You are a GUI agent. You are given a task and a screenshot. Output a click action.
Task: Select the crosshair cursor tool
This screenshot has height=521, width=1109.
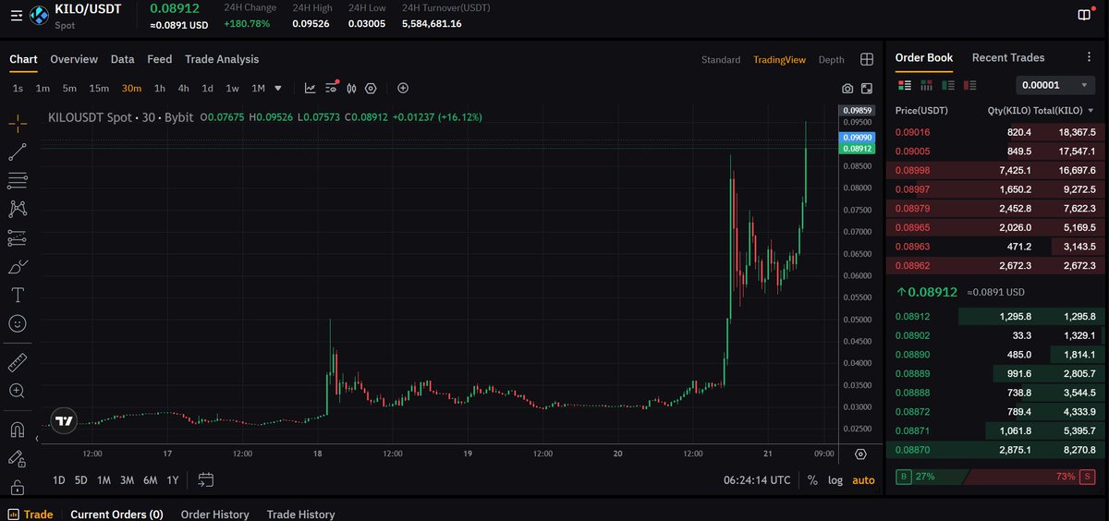coord(18,123)
